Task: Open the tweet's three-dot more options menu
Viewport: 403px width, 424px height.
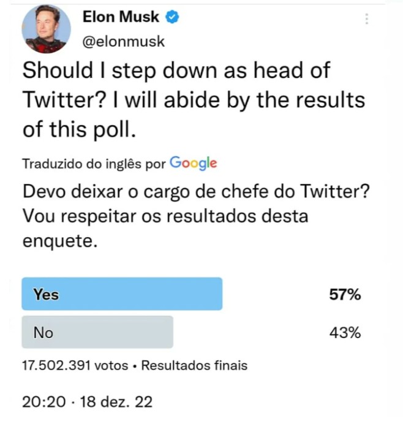Action: pyautogui.click(x=367, y=19)
